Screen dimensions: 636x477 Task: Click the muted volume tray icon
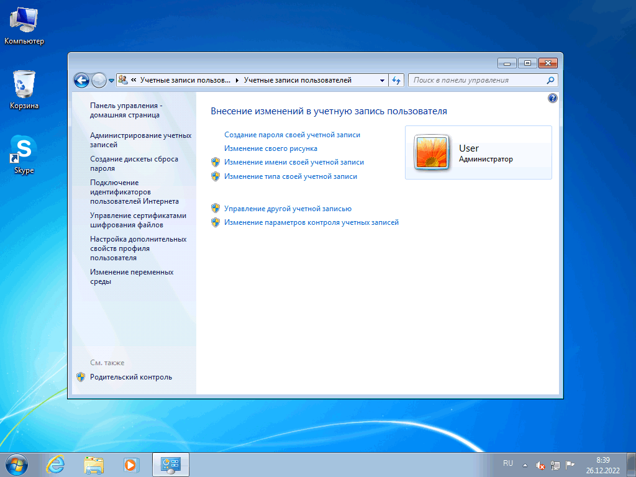click(540, 465)
